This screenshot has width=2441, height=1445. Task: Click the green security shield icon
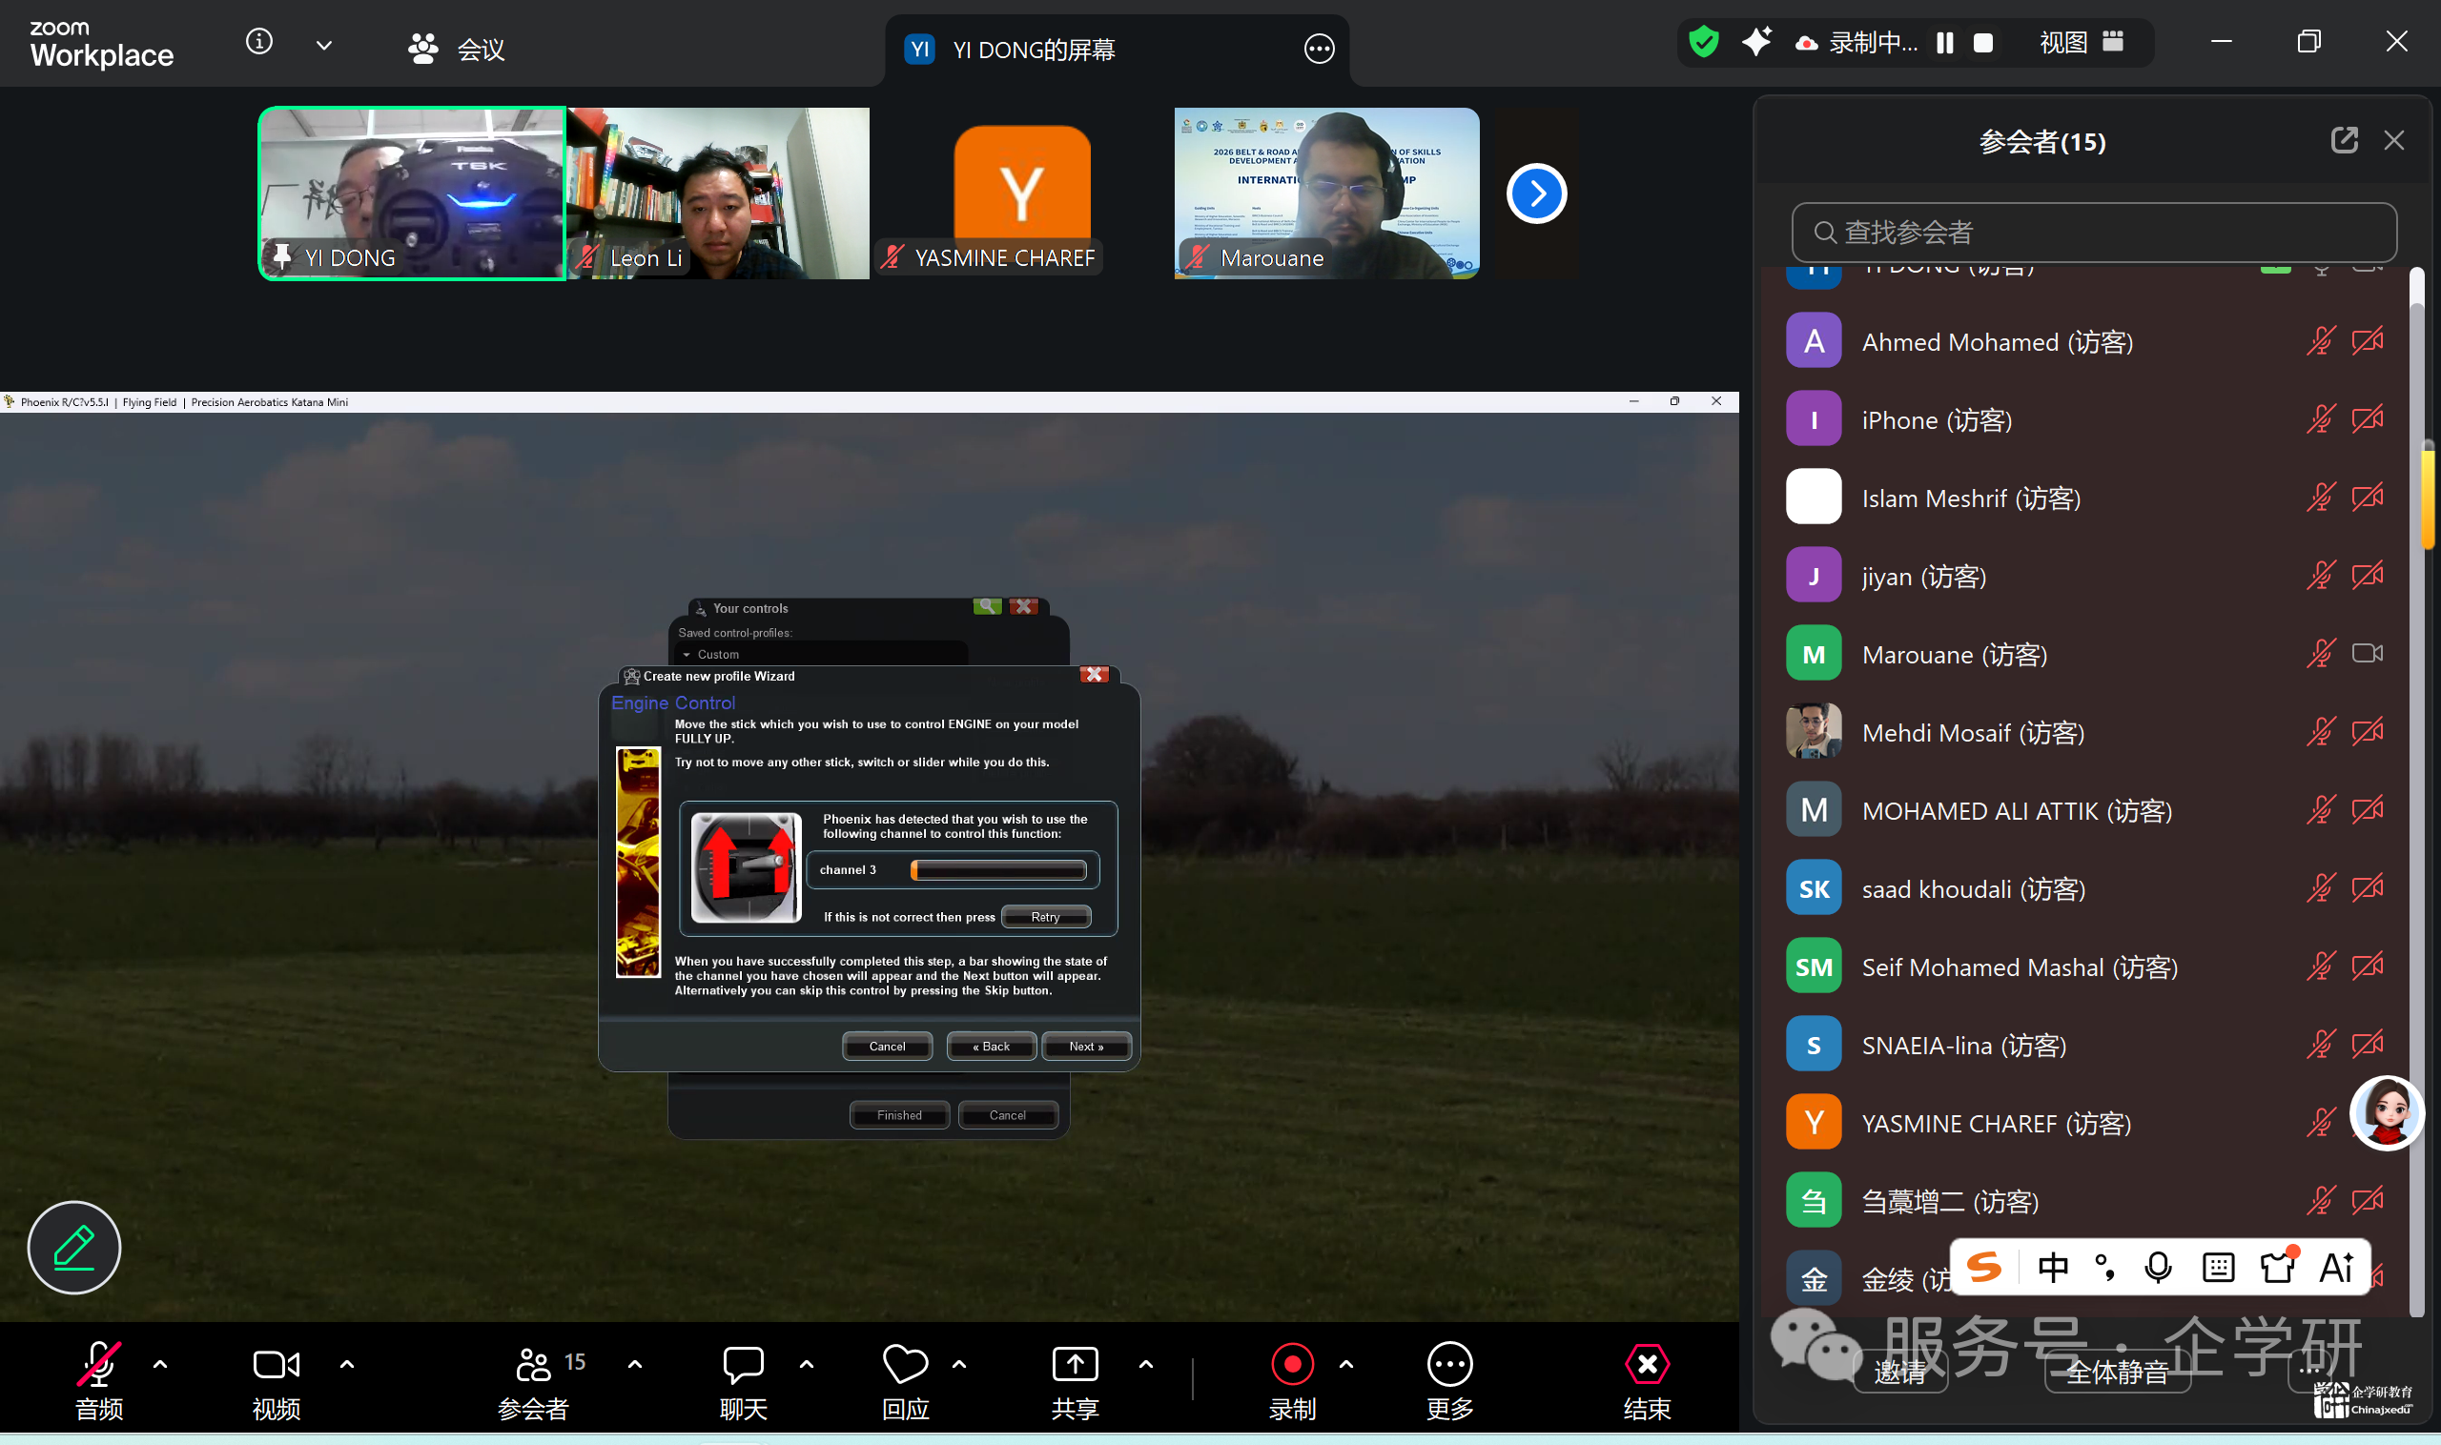point(1703,42)
